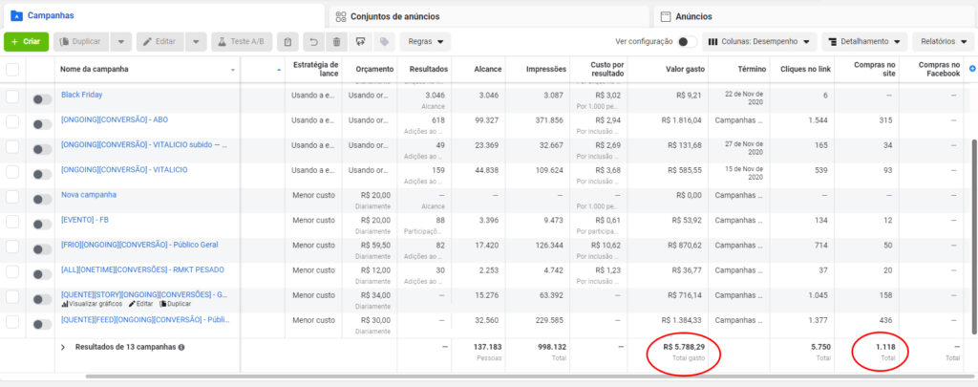The height and width of the screenshot is (387, 978).
Task: Click the tag label icon
Action: pos(384,42)
